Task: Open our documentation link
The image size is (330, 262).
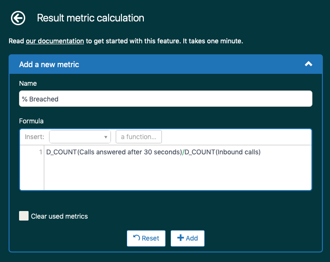Action: click(x=55, y=41)
